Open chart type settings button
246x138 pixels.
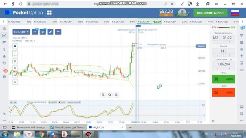(35, 32)
